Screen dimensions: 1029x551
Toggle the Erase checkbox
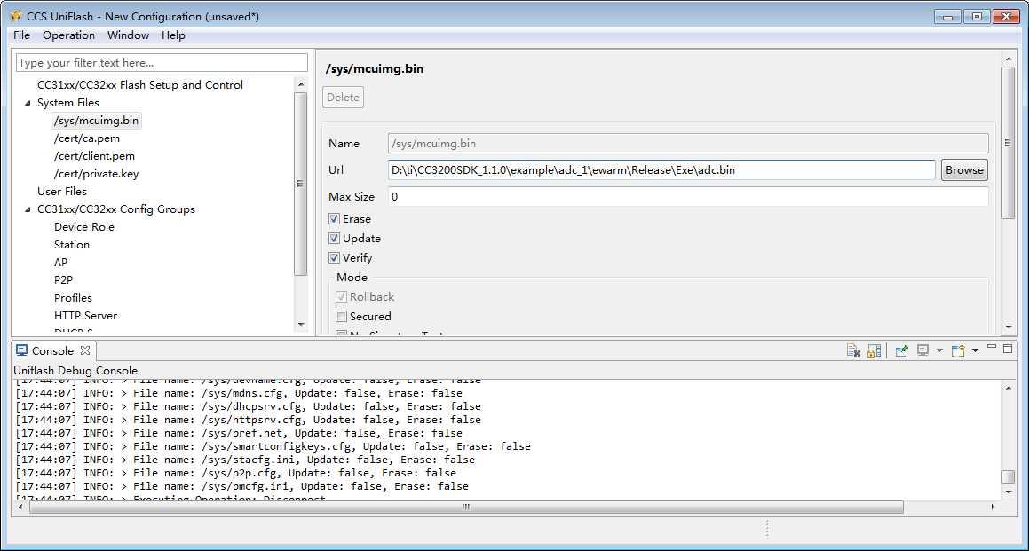coord(334,219)
